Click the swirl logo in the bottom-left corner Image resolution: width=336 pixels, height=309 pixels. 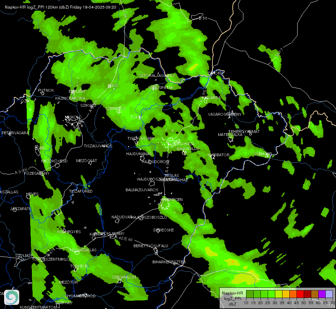tap(12, 297)
